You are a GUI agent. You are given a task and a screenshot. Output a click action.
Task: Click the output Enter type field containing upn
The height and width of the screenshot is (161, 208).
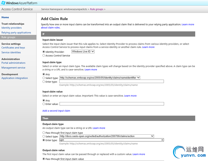pyautogui.click(x=112, y=140)
